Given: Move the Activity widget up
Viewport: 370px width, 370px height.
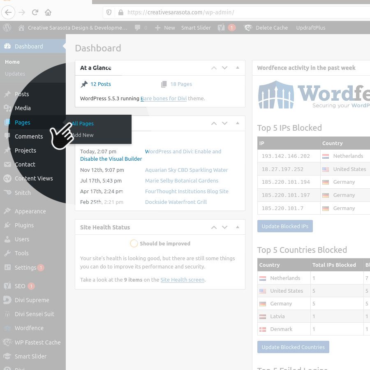Looking at the screenshot, I should [x=214, y=123].
